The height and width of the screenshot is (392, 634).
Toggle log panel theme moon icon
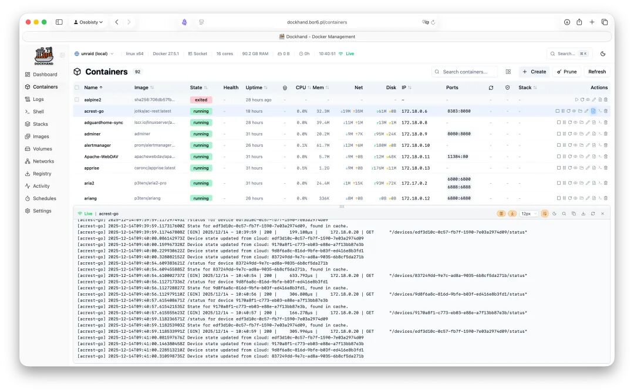[554, 214]
